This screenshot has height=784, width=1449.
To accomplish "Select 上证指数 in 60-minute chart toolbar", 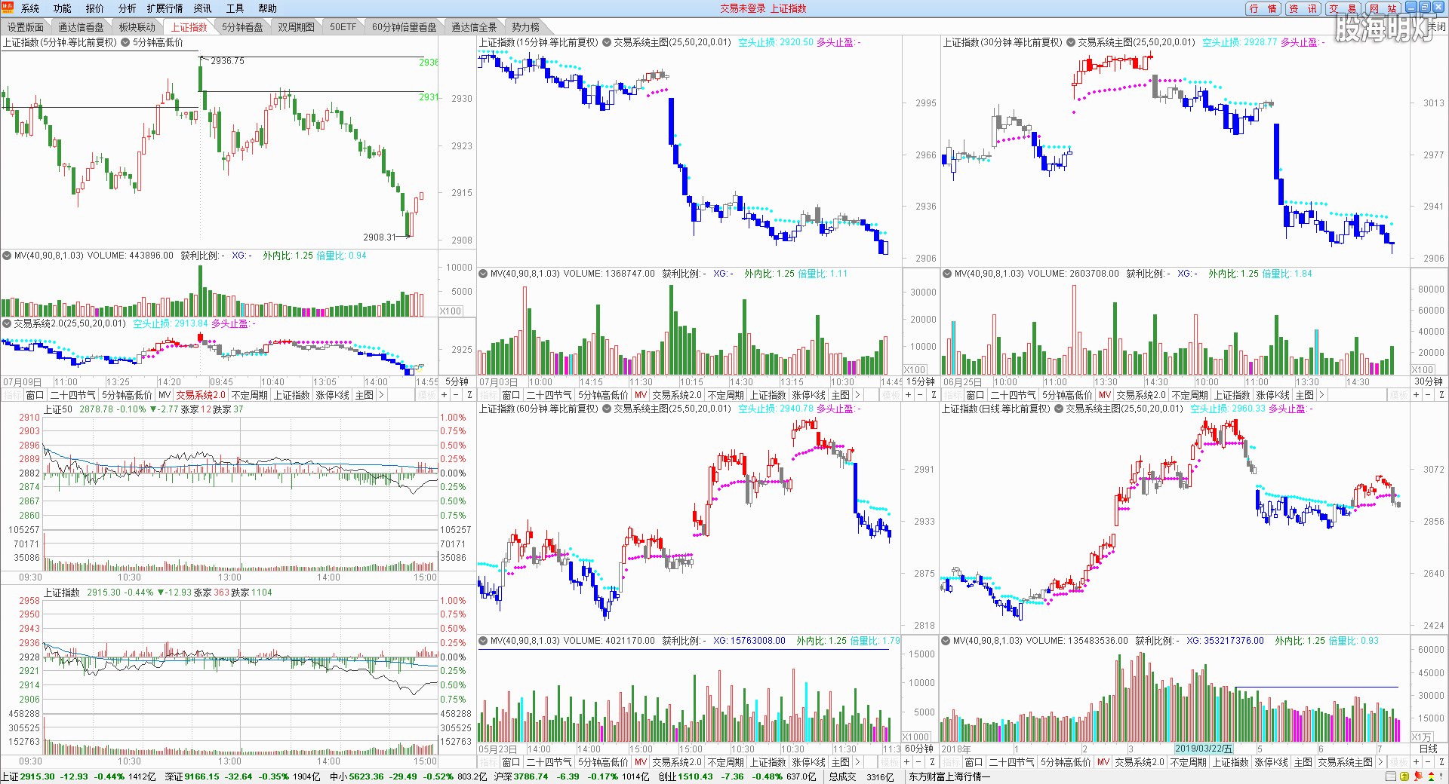I will tap(768, 762).
